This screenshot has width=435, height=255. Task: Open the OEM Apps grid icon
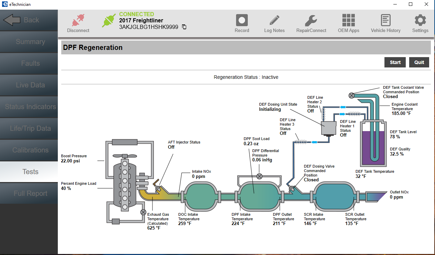tap(348, 20)
